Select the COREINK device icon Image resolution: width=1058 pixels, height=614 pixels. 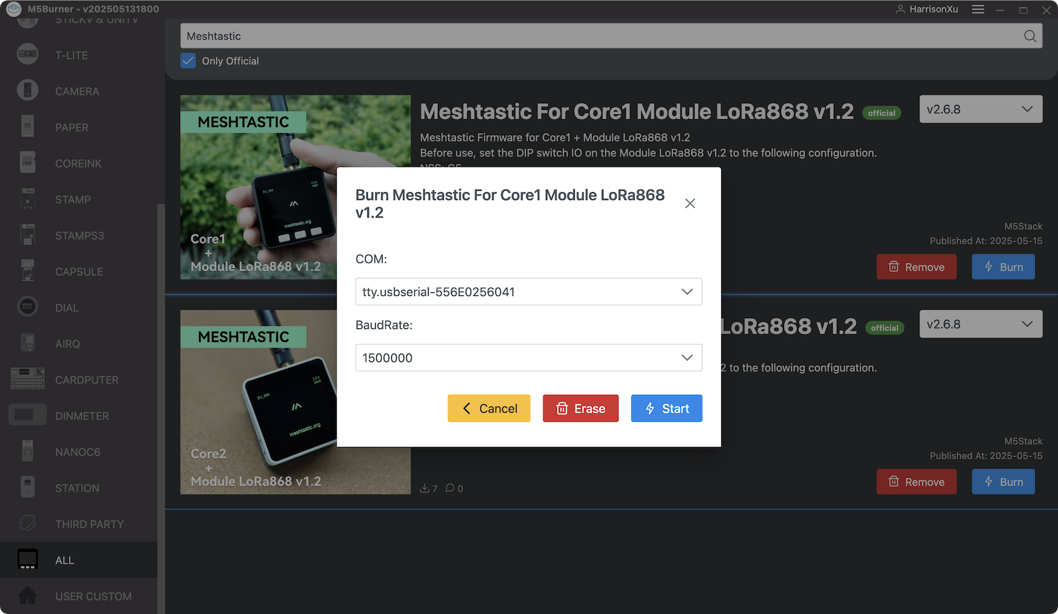[x=28, y=163]
